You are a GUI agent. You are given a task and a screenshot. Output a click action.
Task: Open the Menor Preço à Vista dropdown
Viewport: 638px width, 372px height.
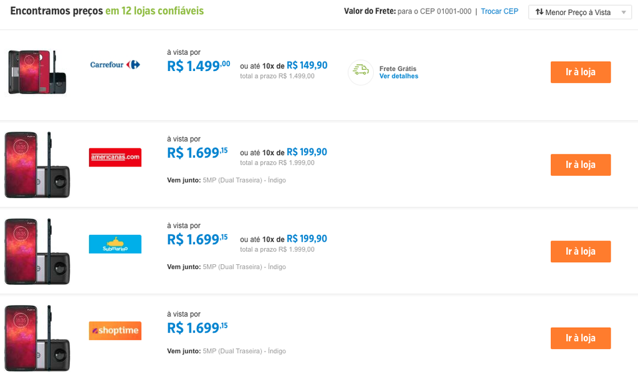point(580,12)
